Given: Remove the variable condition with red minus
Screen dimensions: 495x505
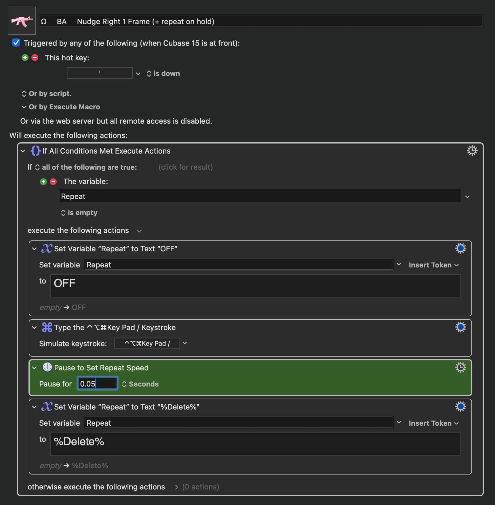Looking at the screenshot, I should tap(53, 182).
